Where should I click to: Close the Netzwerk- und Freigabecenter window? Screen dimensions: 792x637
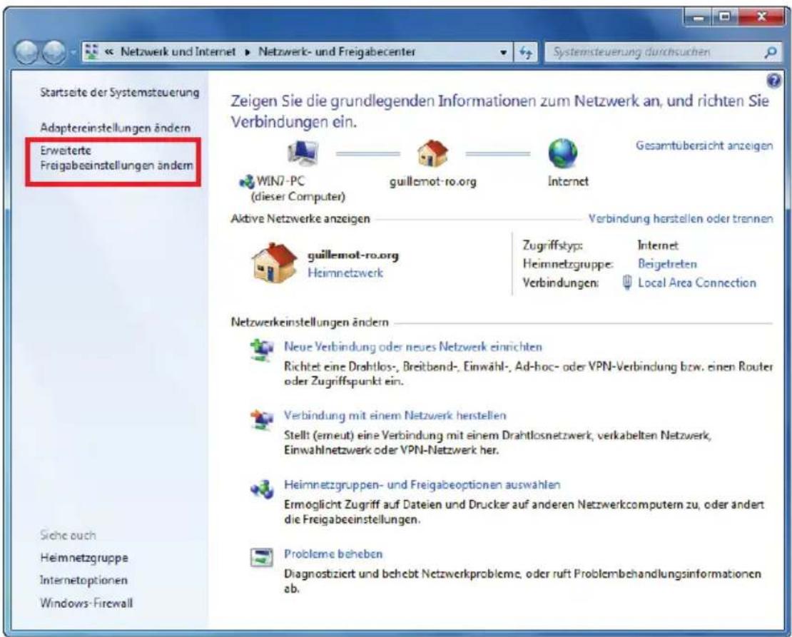(x=761, y=18)
